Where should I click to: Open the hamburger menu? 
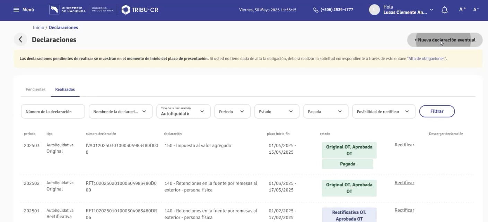click(x=16, y=9)
